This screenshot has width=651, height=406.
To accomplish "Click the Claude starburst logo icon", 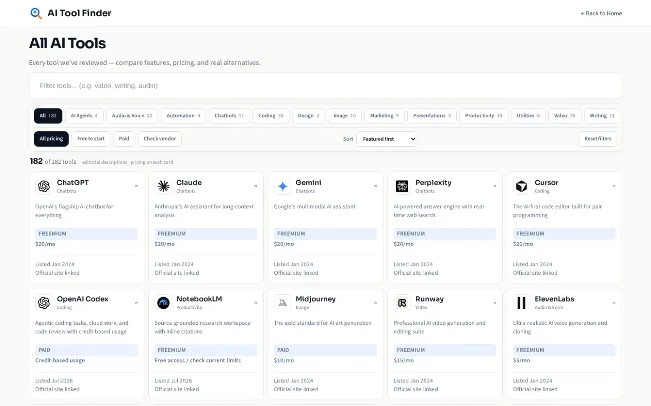I will click(163, 187).
